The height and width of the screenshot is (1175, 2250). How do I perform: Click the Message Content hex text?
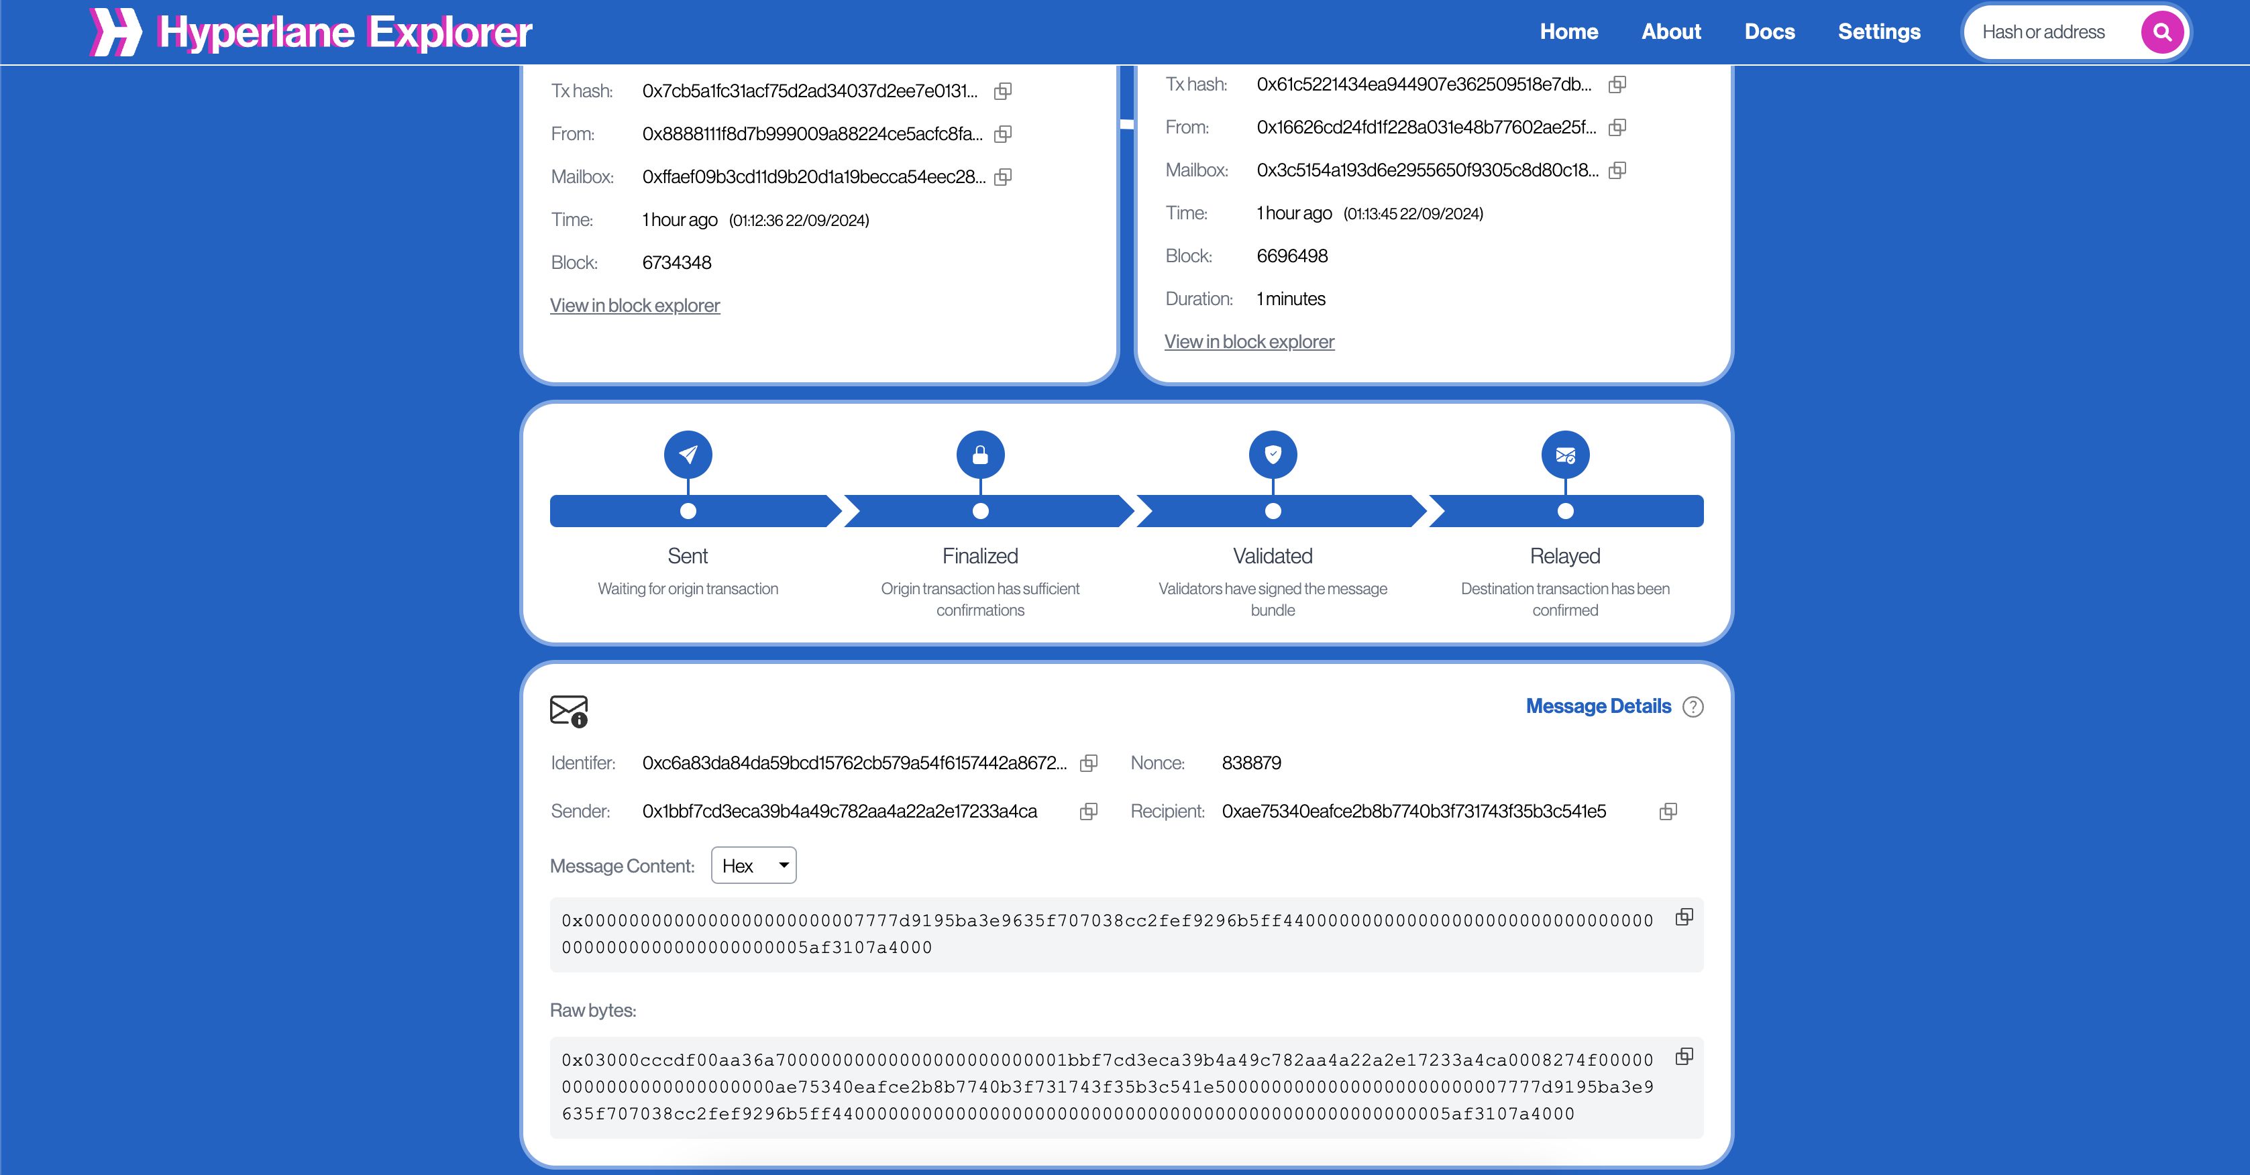[x=1107, y=934]
